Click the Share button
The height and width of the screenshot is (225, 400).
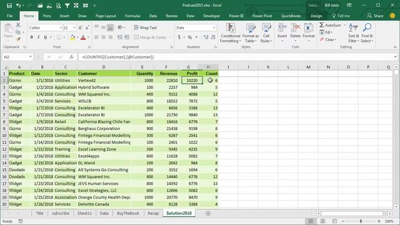pos(375,16)
